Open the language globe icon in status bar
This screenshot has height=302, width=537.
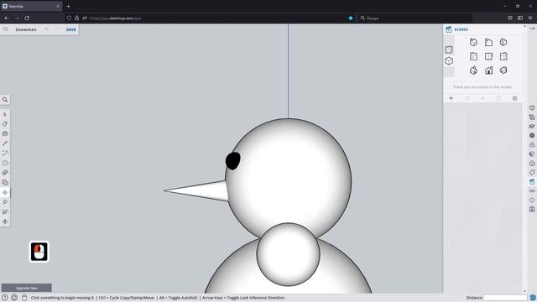click(14, 298)
